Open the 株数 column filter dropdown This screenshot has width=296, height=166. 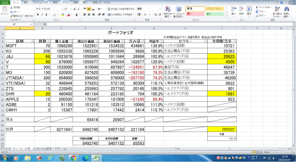pos(49,41)
